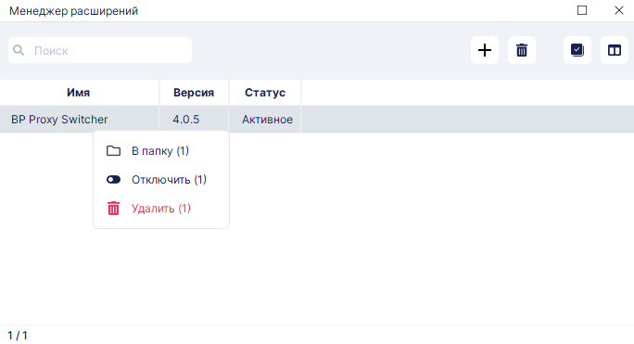Click the plus icon to add extension
This screenshot has height=344, width=634.
click(485, 50)
